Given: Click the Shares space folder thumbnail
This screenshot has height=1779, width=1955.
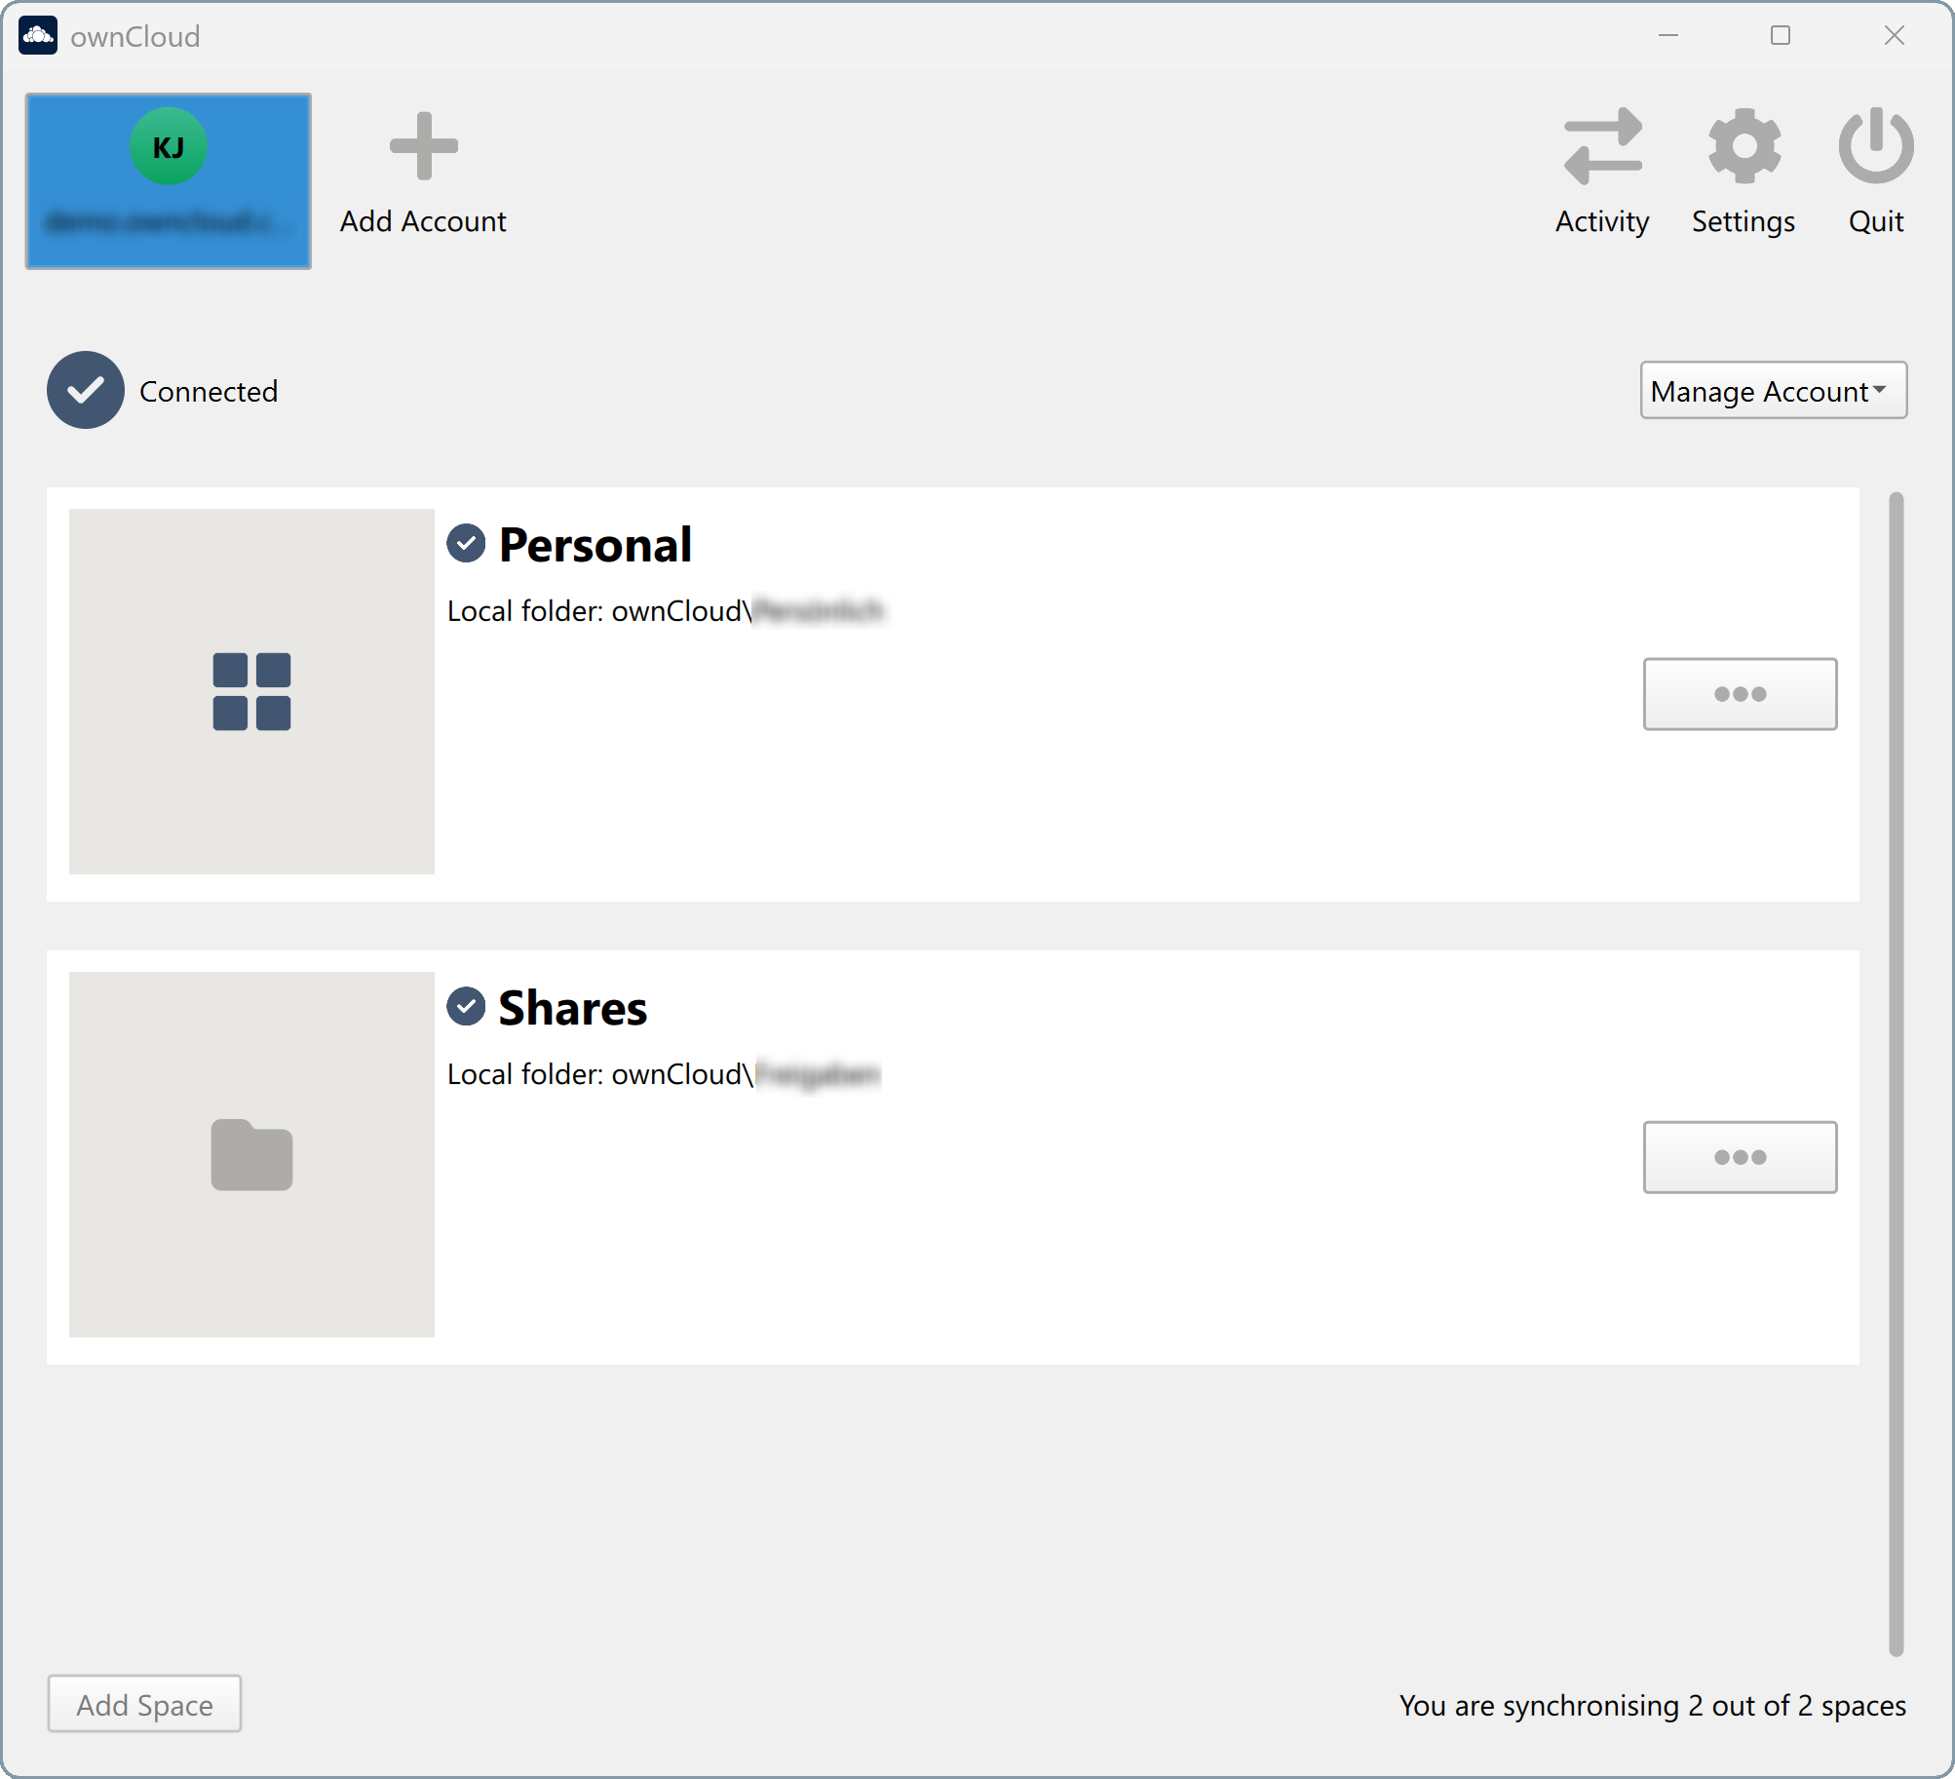Looking at the screenshot, I should (x=251, y=1154).
